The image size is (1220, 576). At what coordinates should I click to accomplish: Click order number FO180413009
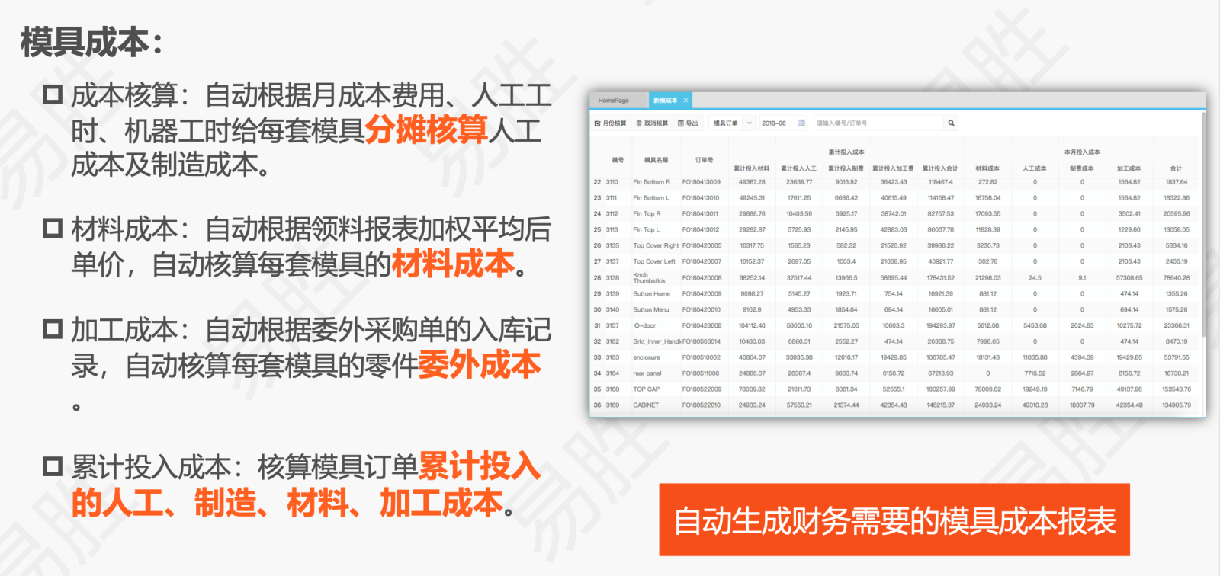click(x=701, y=182)
